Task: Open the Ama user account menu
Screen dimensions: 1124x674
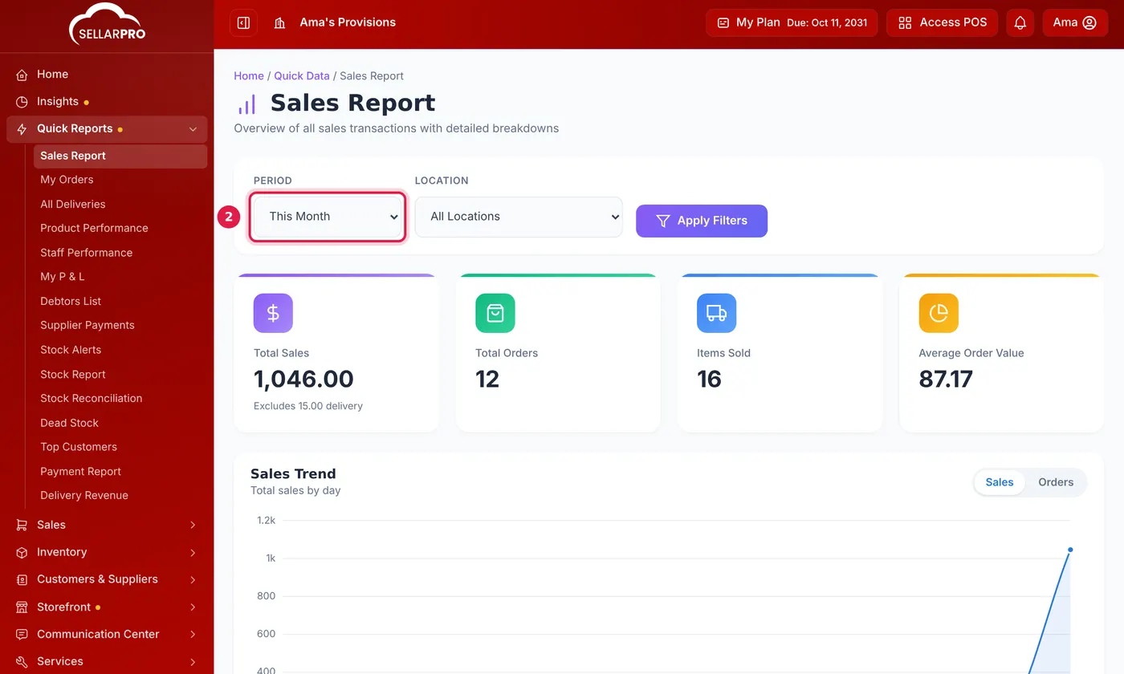Action: (1075, 22)
